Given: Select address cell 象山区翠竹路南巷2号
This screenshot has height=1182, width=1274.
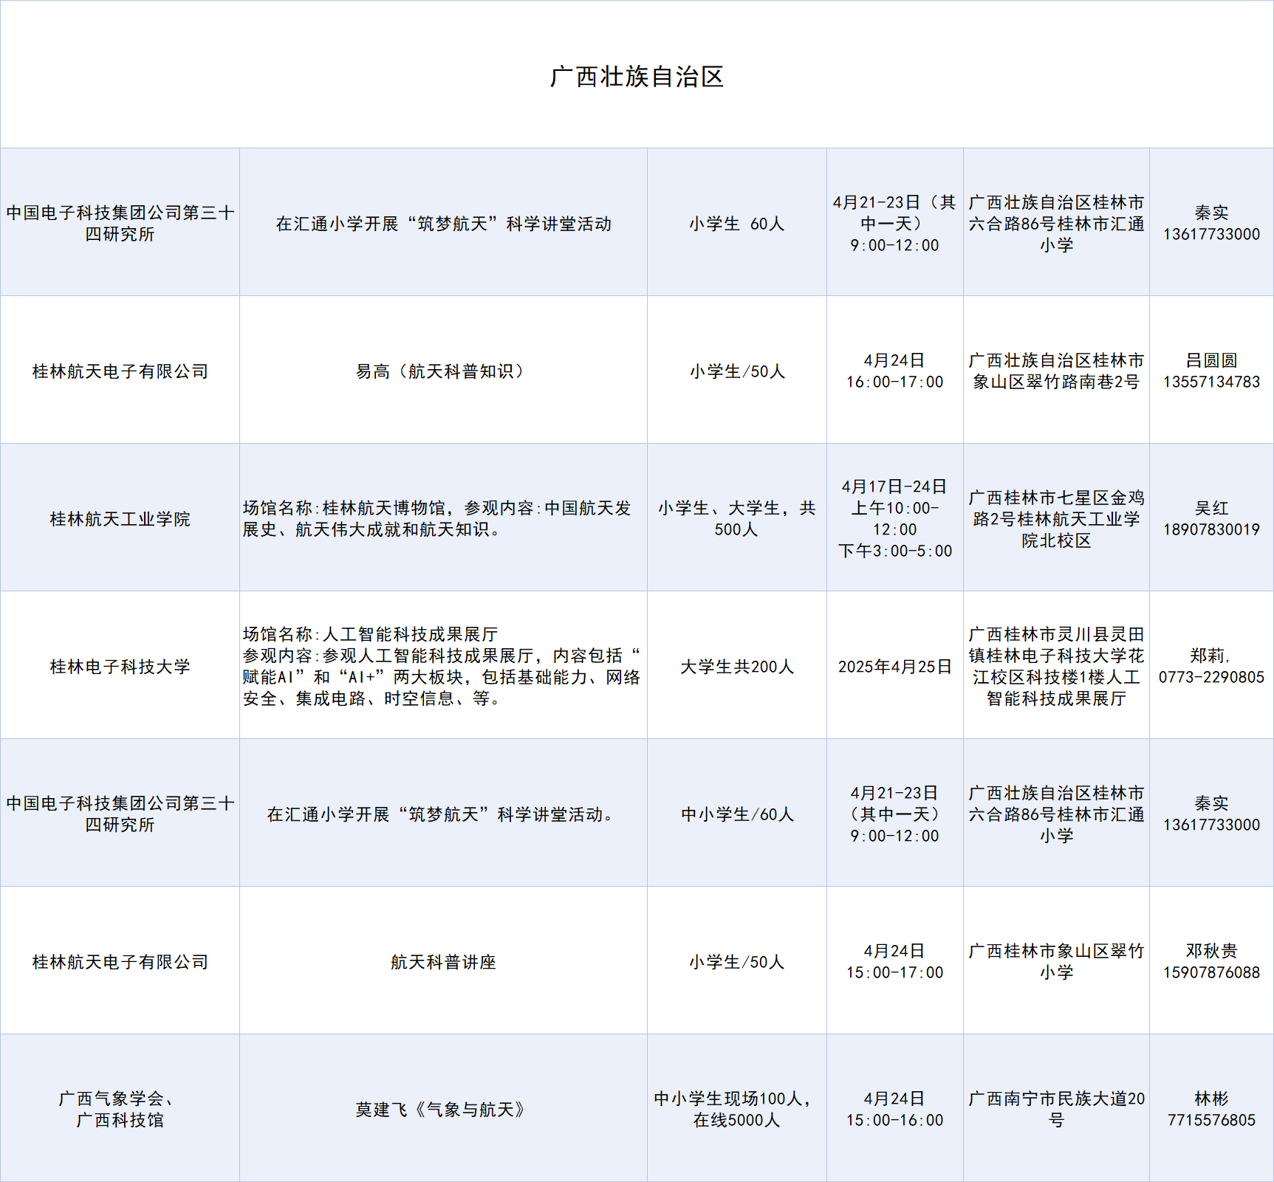Looking at the screenshot, I should tap(1056, 370).
